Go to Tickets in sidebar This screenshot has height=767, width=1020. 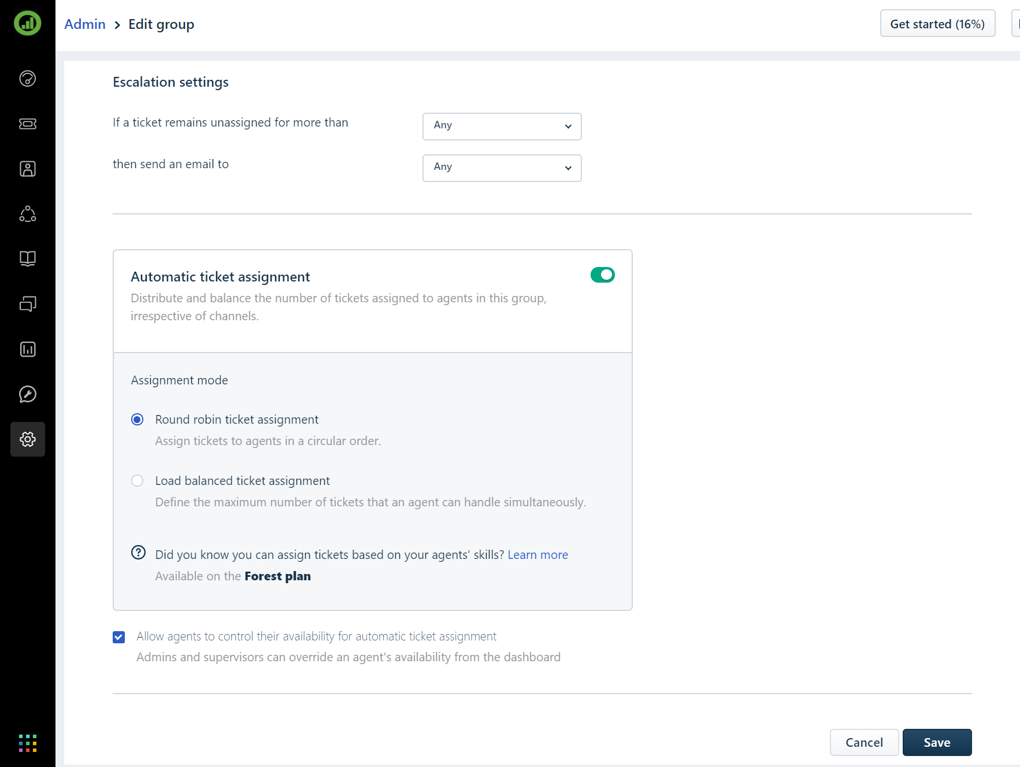(28, 124)
